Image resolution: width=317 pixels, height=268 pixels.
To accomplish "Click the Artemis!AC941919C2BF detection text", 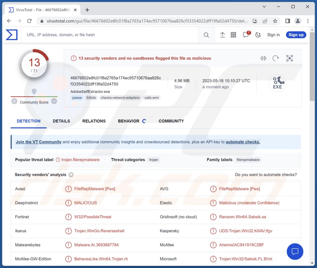I will [x=242, y=245].
